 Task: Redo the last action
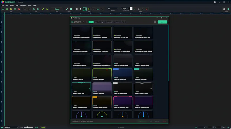tap(29, 9)
